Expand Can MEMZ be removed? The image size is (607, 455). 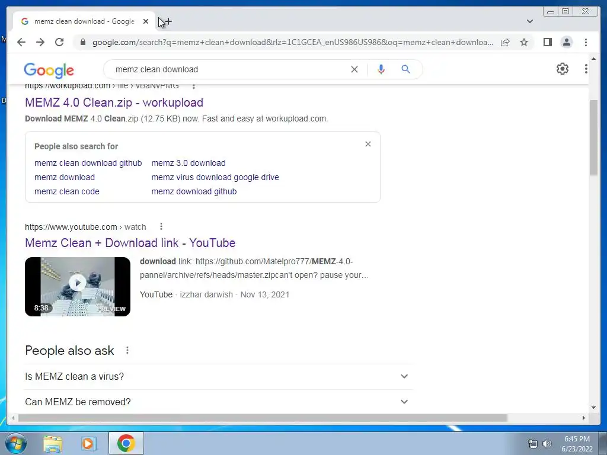(x=217, y=402)
